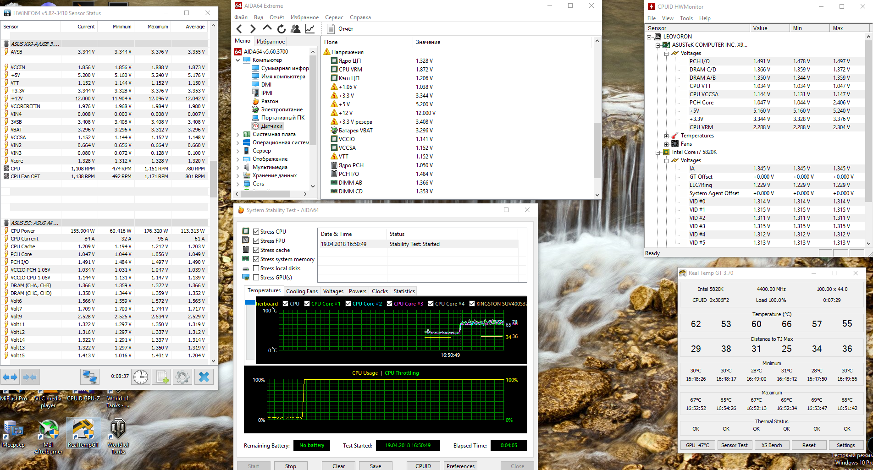Select Разгон flame item in AIDA64 tree
Image resolution: width=873 pixels, height=470 pixels.
pos(270,101)
